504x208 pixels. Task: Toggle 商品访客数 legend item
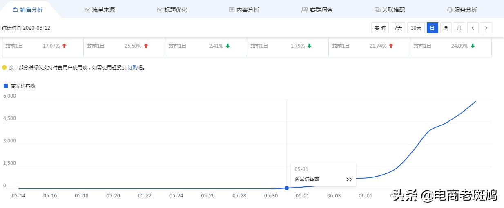[x=20, y=86]
